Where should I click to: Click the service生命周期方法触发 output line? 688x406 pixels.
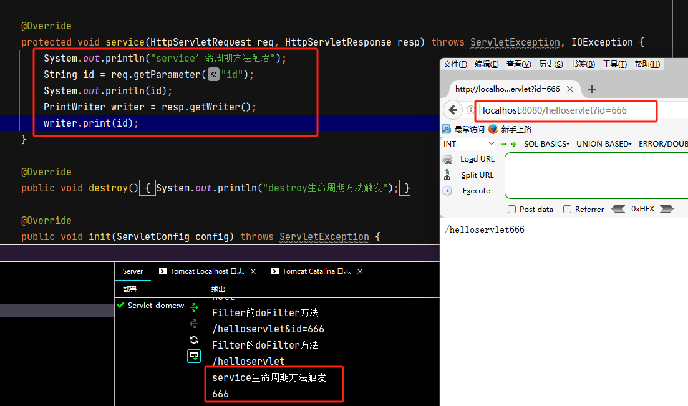[x=269, y=377]
